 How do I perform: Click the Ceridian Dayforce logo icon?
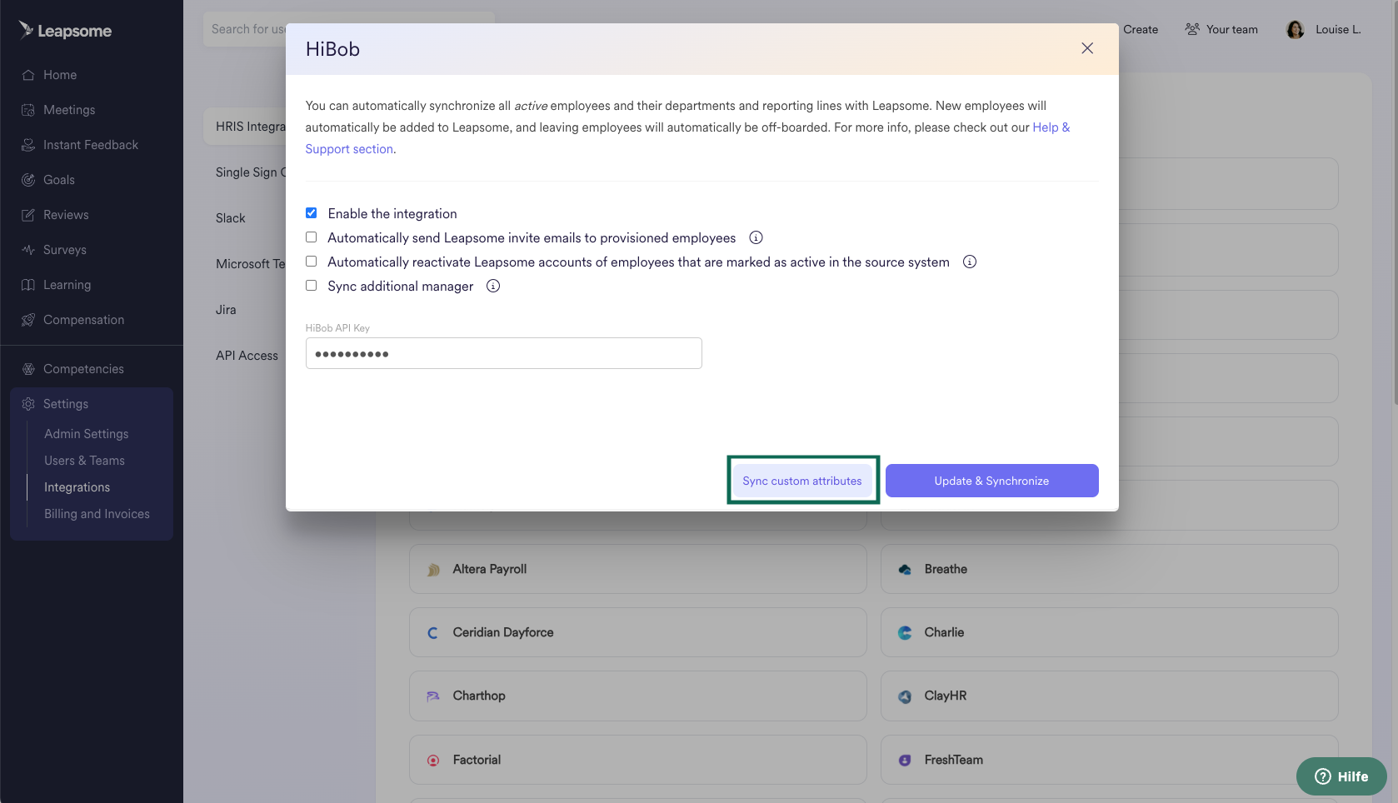(433, 633)
